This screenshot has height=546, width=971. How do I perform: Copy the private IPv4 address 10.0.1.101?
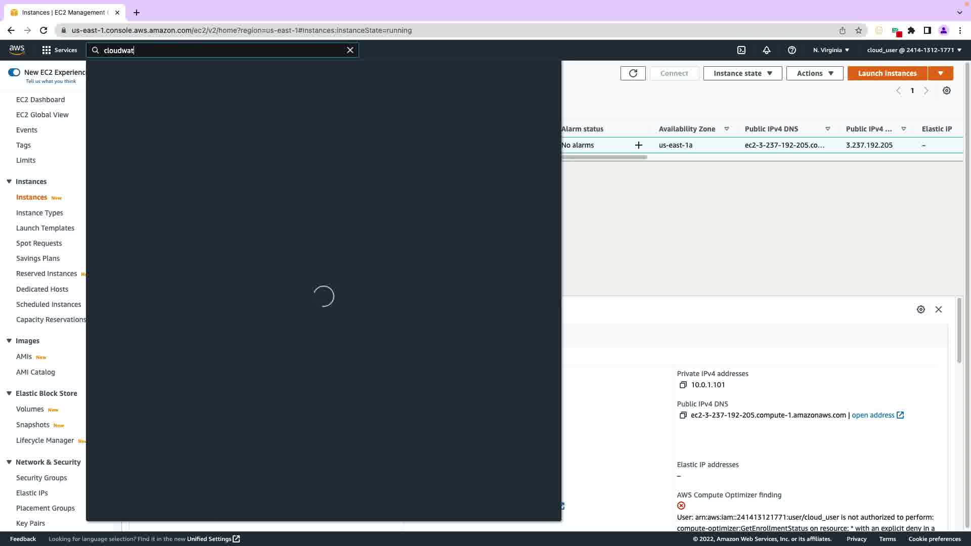(683, 385)
